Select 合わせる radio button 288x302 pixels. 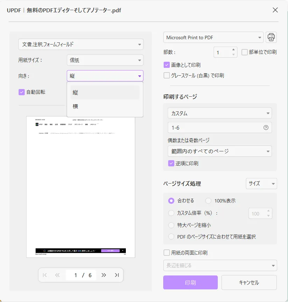point(171,201)
